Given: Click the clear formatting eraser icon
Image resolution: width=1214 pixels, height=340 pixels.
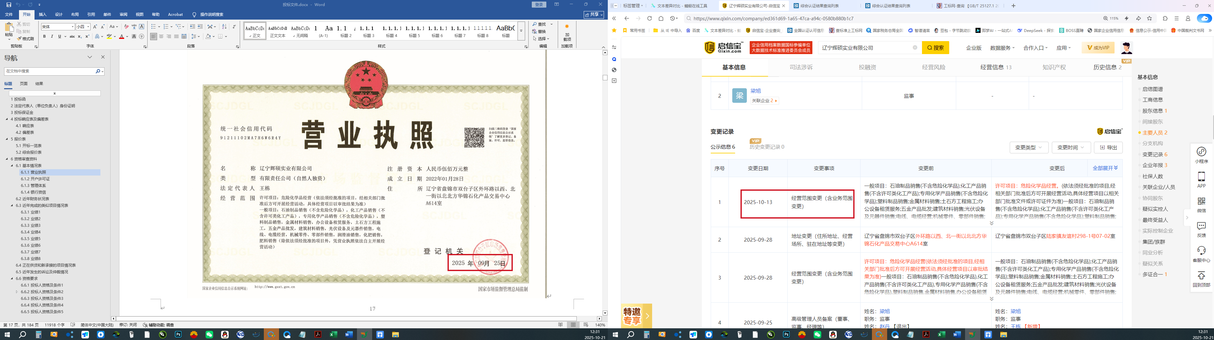Looking at the screenshot, I should pyautogui.click(x=126, y=27).
